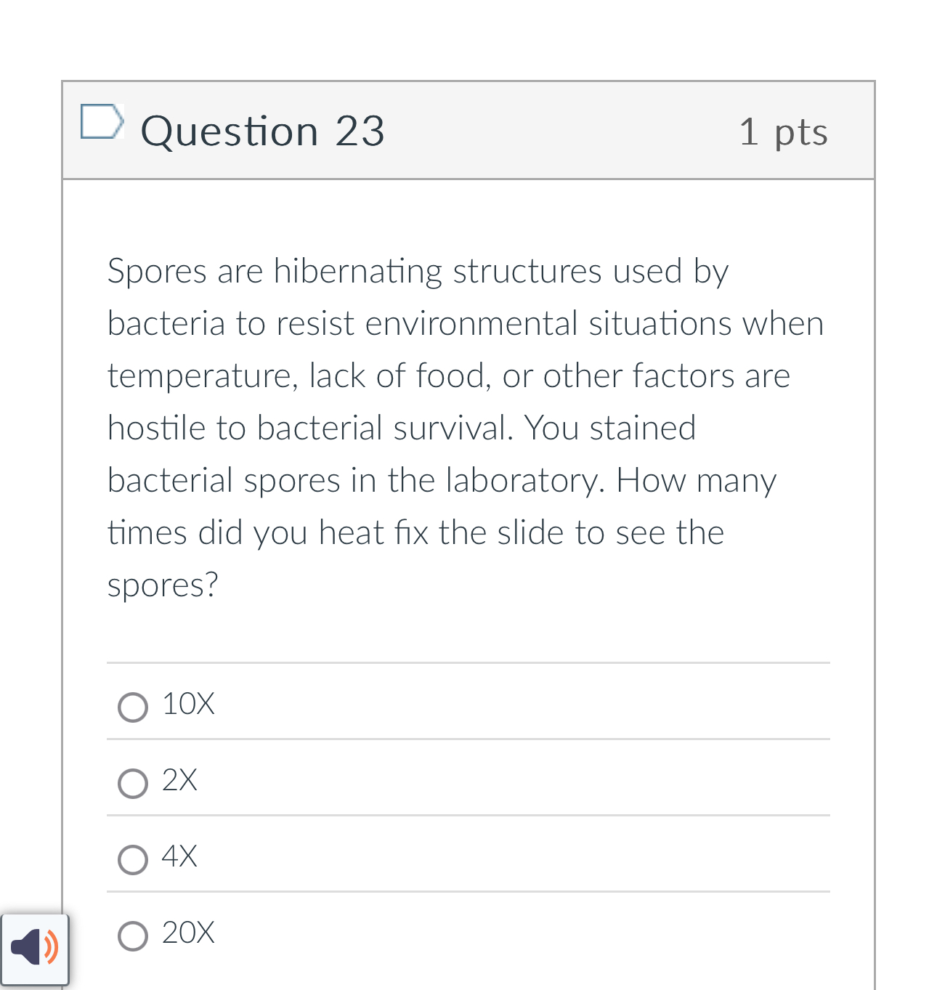Screen dimensions: 937x990
Task: Click the question description text area
Action: tap(465, 429)
